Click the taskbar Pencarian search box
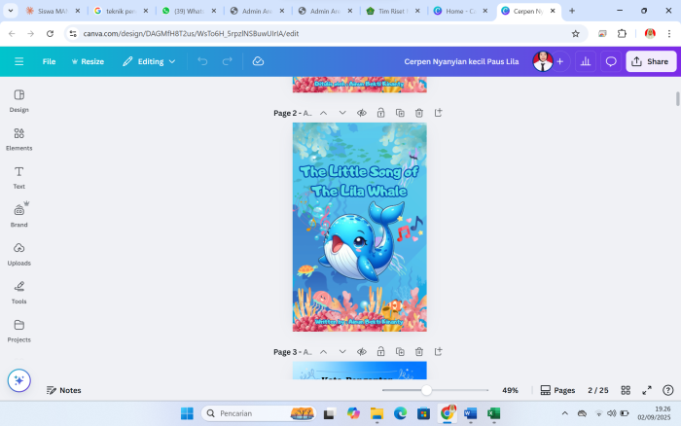Viewport: 681px width, 426px height. [x=259, y=413]
